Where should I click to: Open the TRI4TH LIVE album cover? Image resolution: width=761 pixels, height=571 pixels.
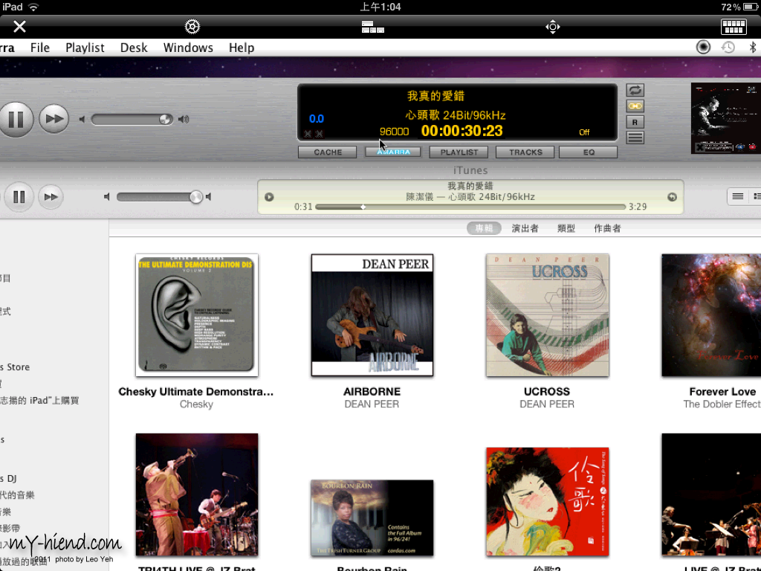196,494
